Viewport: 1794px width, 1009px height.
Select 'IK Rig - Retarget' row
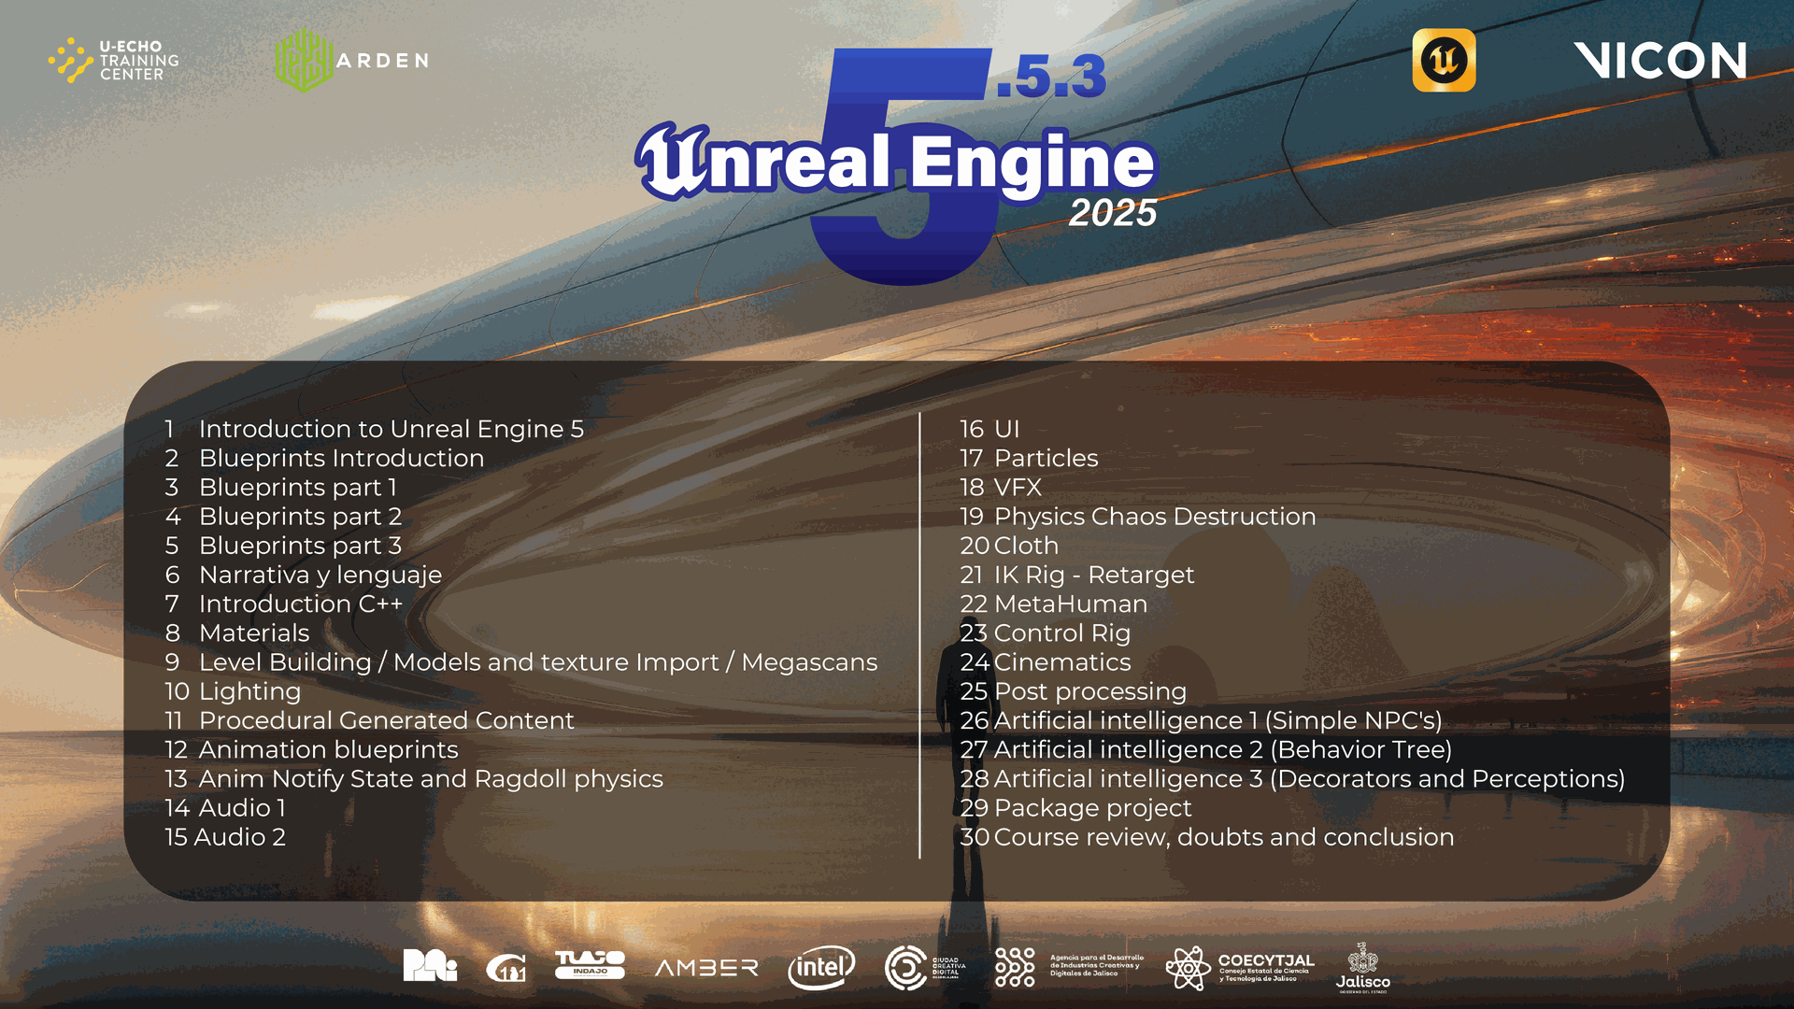tap(1077, 575)
